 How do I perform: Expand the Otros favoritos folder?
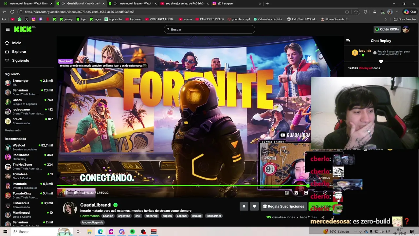405,19
